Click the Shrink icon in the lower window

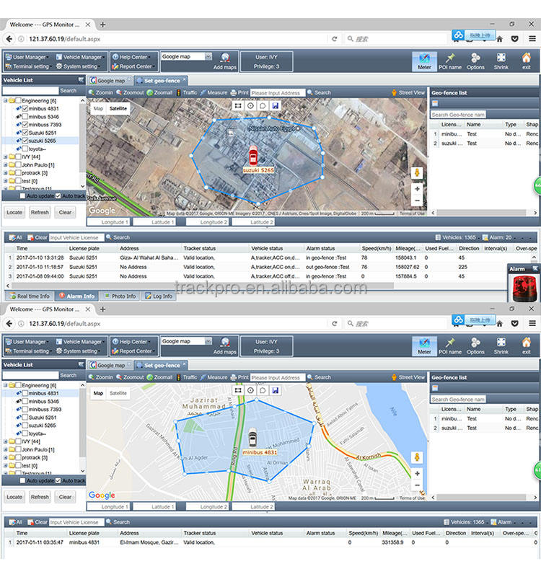[501, 345]
